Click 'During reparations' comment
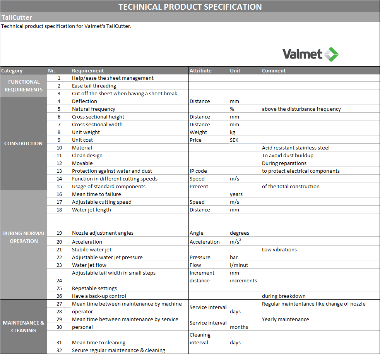This screenshot has width=380, height=354. (320, 163)
